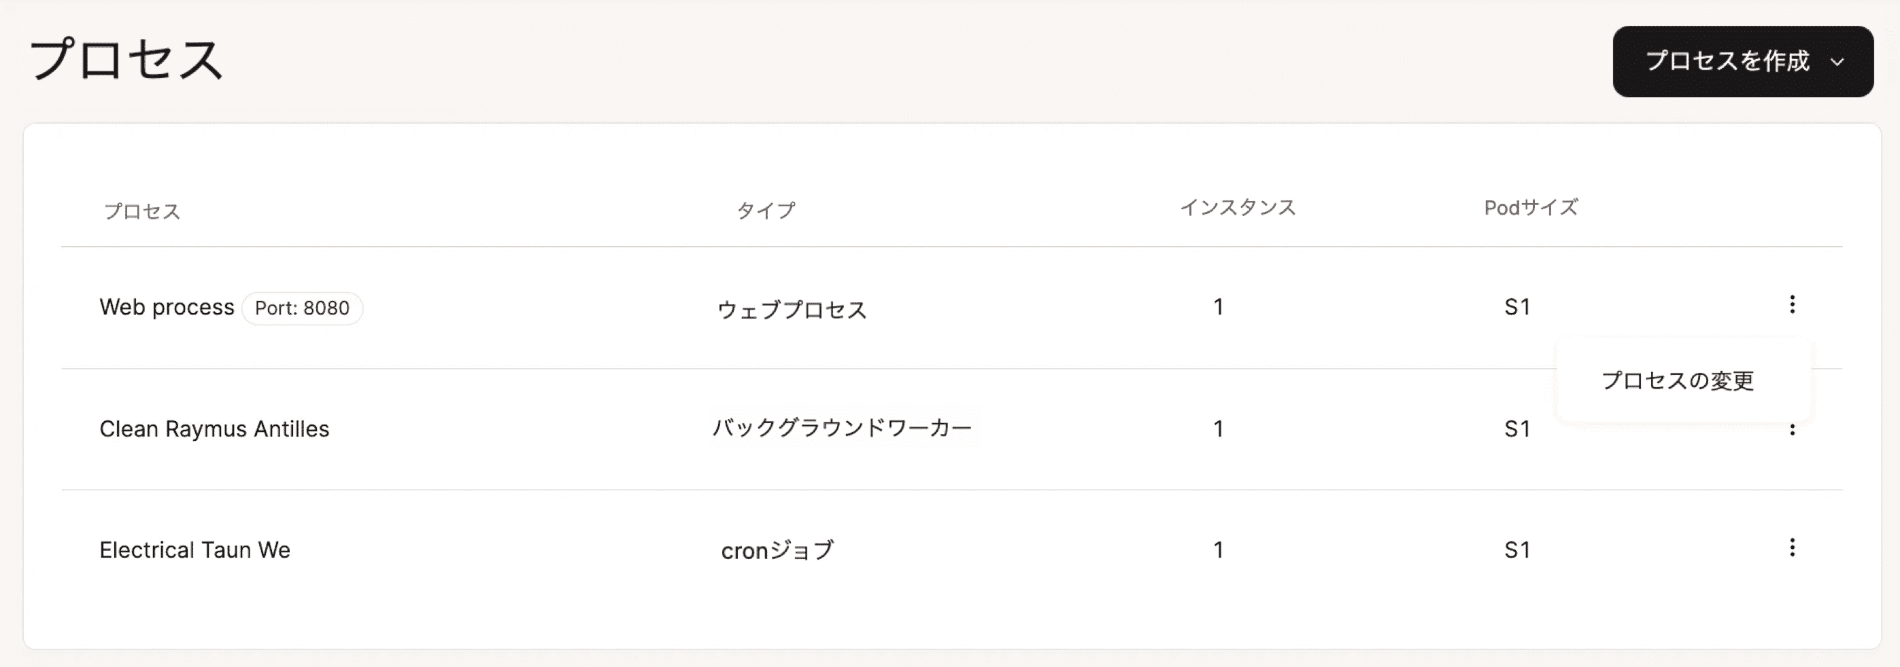Click the Podサイズ column header
1900x667 pixels.
click(1531, 208)
